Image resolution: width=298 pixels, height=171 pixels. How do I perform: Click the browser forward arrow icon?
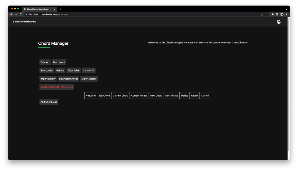click(16, 14)
